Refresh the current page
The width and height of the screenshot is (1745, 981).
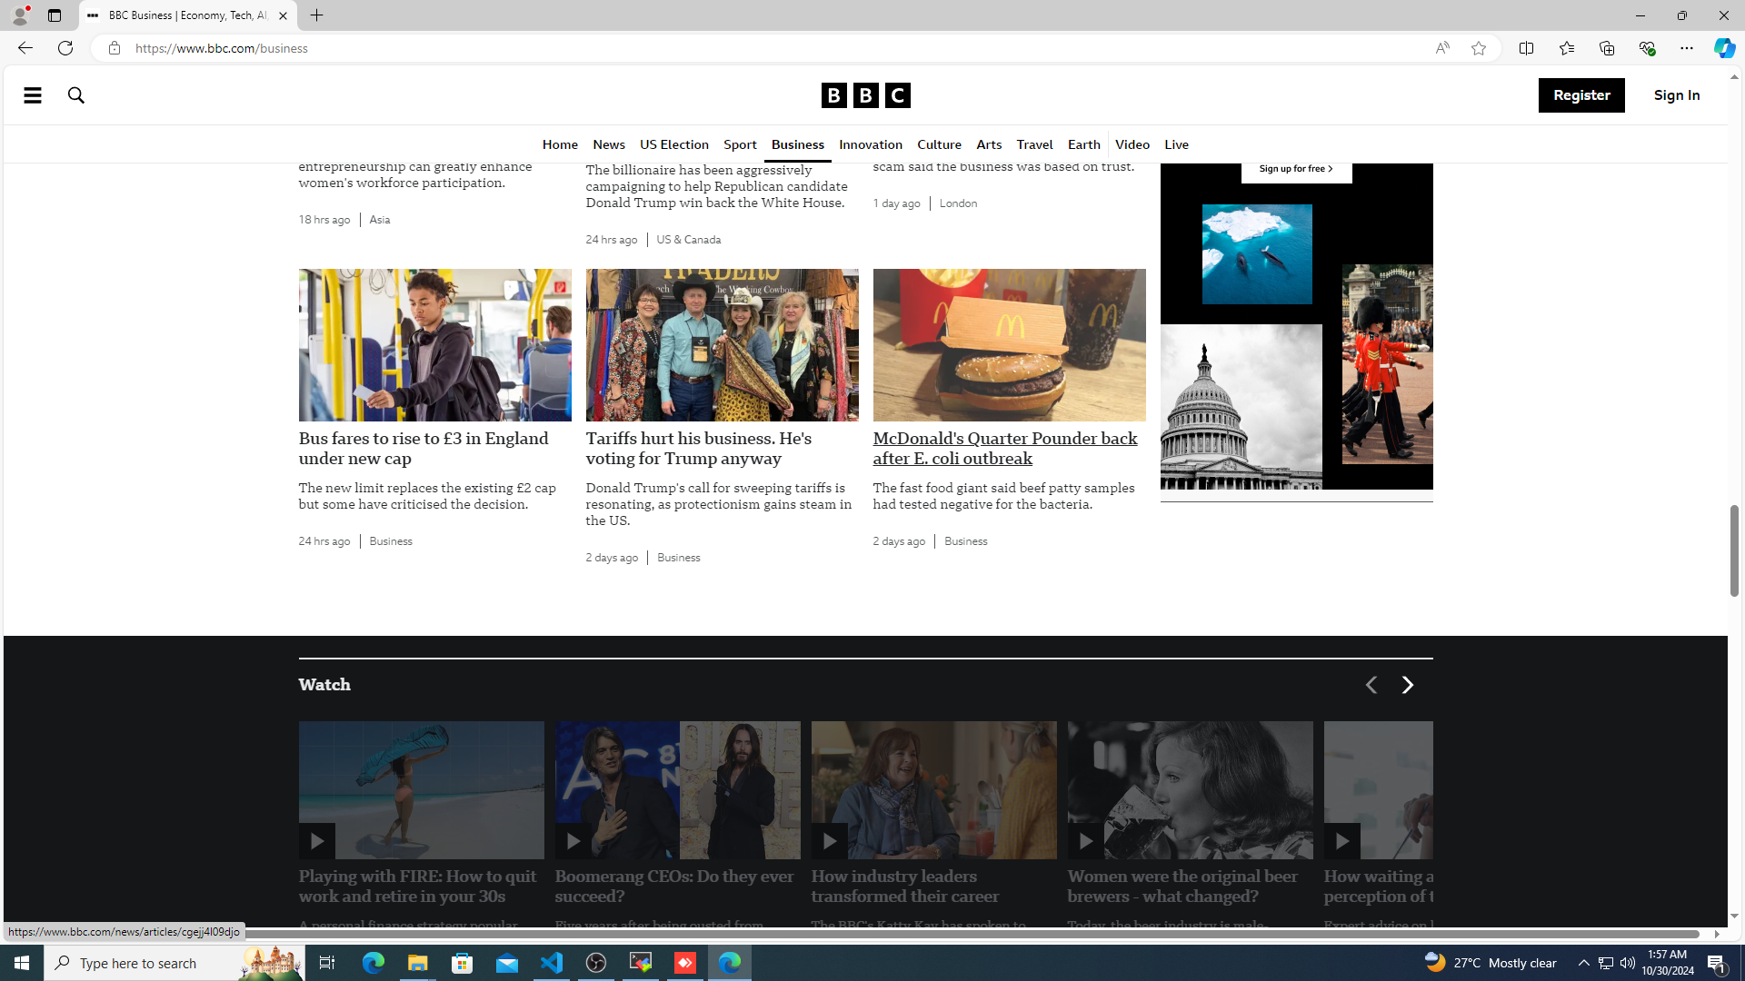pyautogui.click(x=65, y=48)
